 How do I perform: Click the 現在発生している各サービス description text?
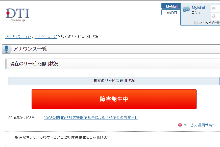click(64, 137)
